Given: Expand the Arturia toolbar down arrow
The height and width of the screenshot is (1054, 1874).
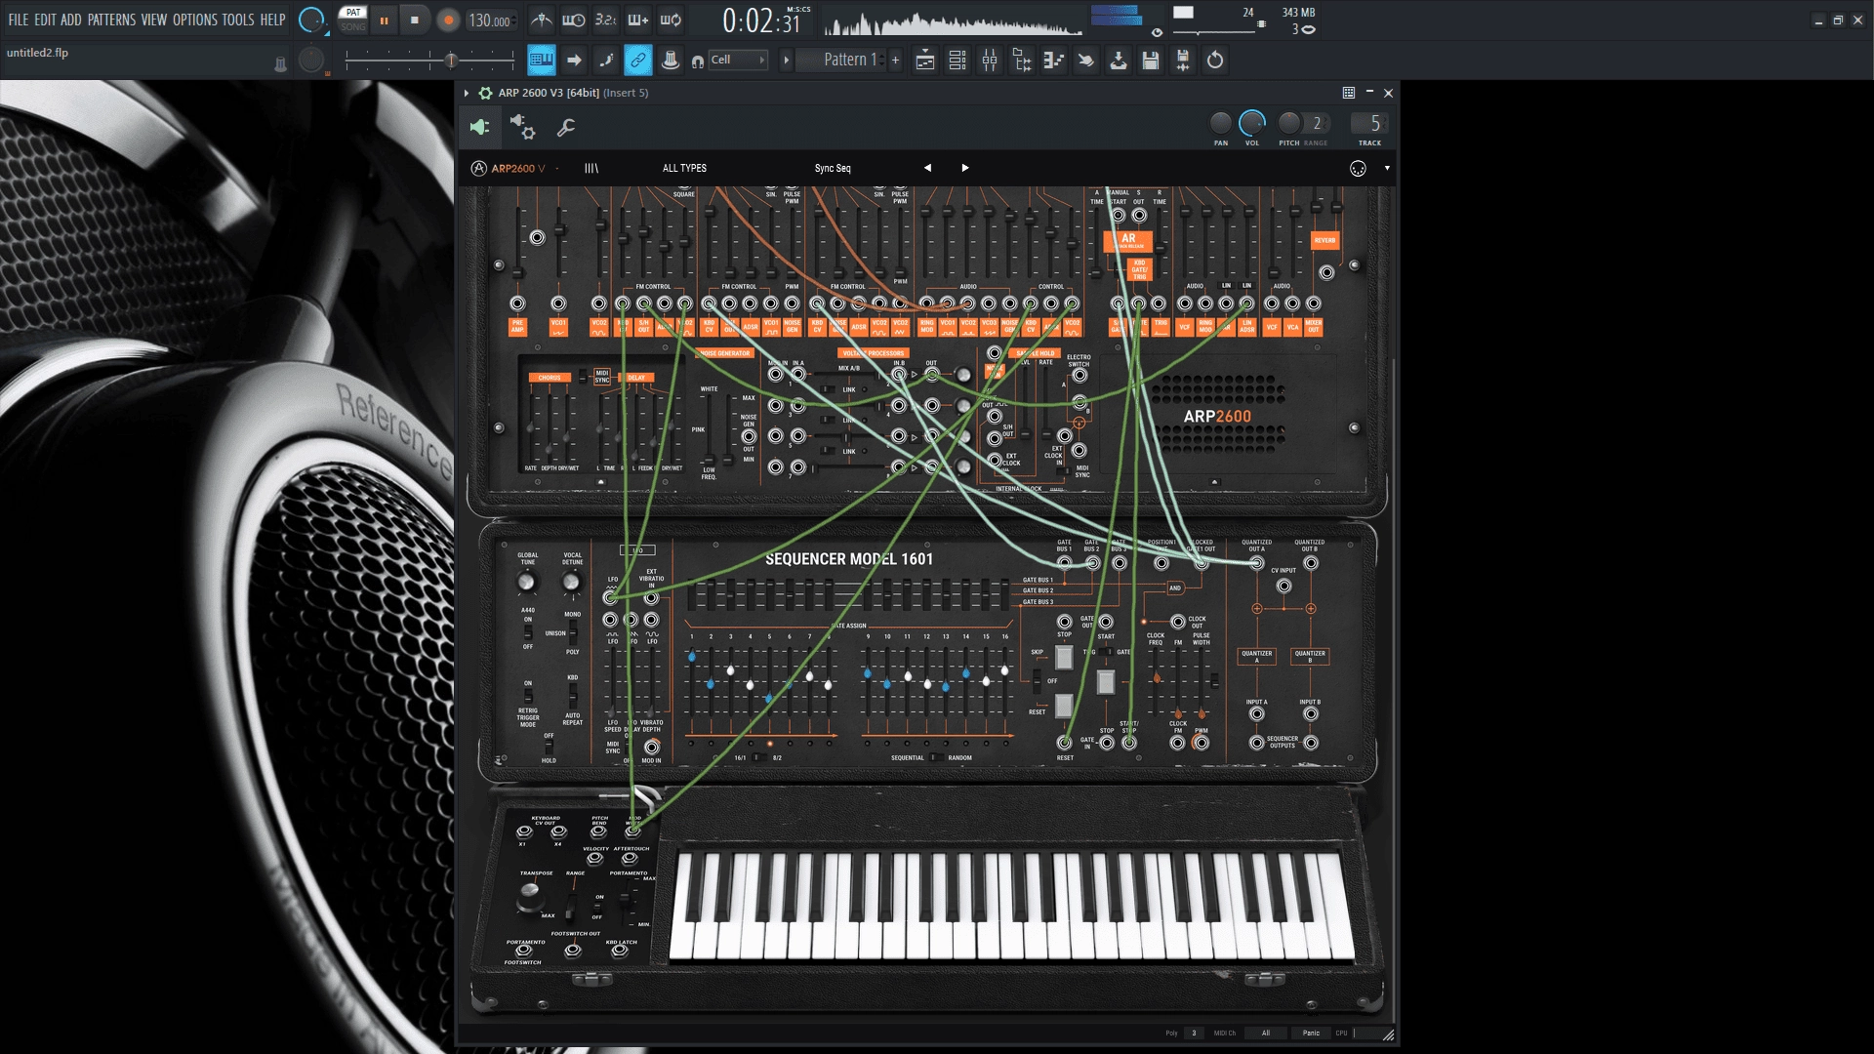Looking at the screenshot, I should point(1387,168).
